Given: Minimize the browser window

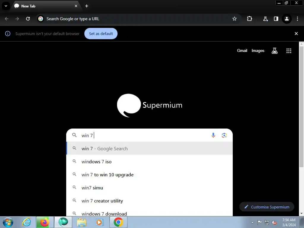Looking at the screenshot, I should [x=279, y=3].
